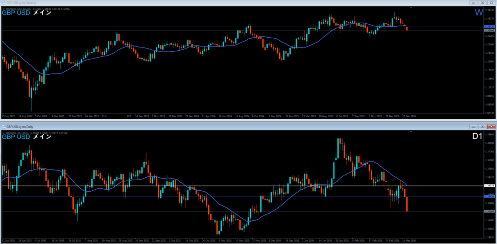Click the Weekly chart window icon
The height and width of the screenshot is (244, 497).
tap(3, 3)
